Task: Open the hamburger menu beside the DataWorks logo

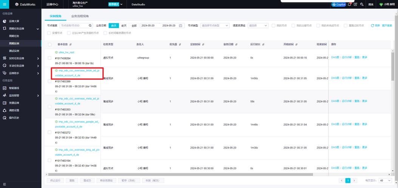Action: (5, 5)
